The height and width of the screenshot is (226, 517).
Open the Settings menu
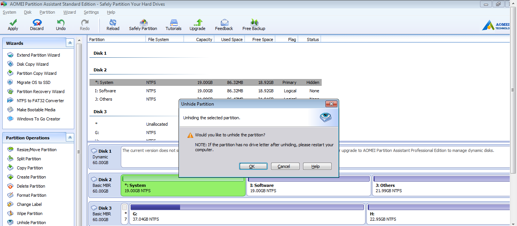coord(91,12)
